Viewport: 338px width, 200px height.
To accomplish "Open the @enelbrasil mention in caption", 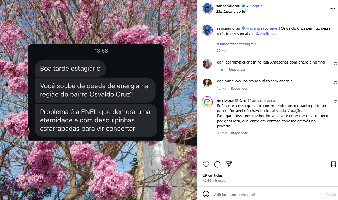I will point(266,34).
